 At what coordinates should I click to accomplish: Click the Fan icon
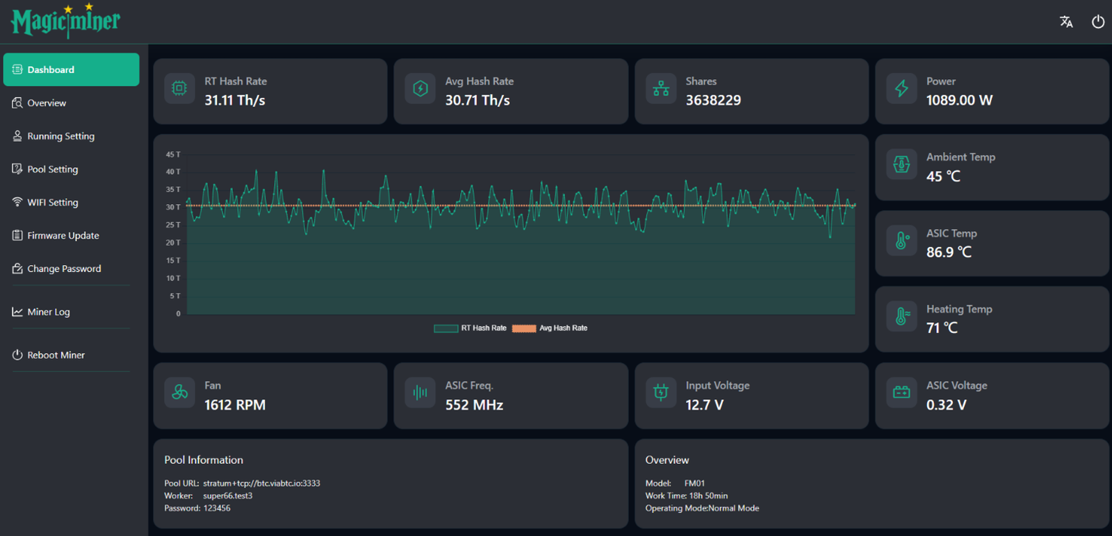179,392
